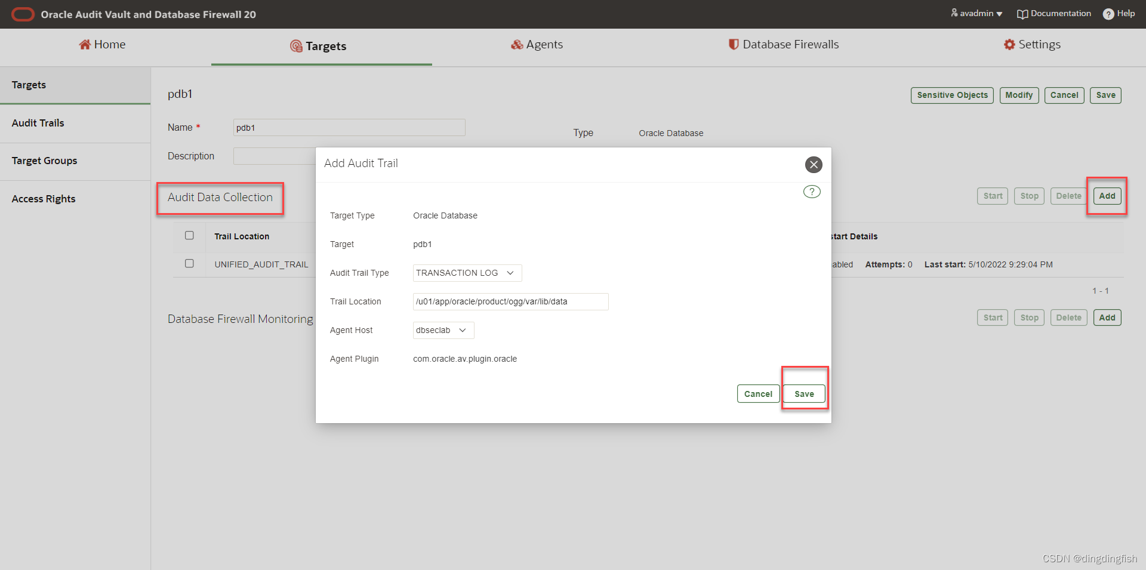The image size is (1146, 570).
Task: Click the Sensitive Objects button
Action: pyautogui.click(x=952, y=95)
